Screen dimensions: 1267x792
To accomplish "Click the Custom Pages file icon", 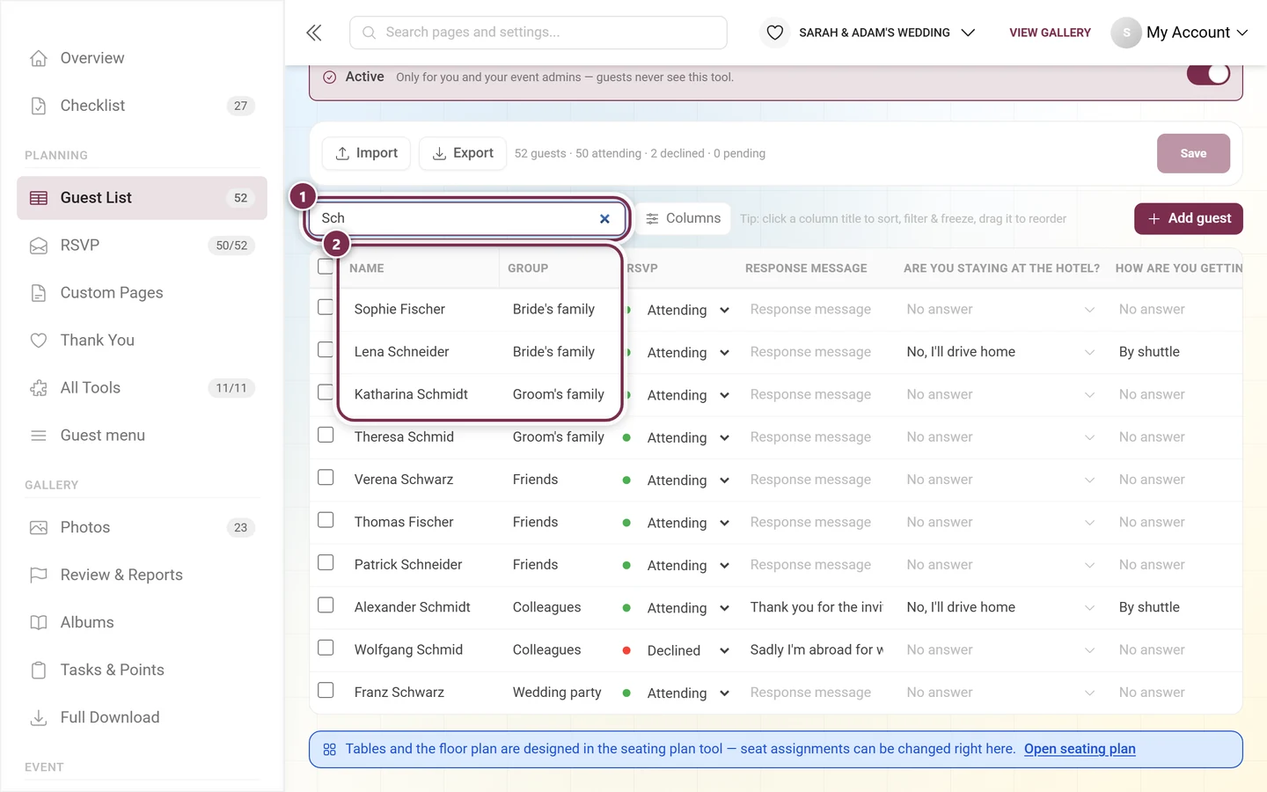I will (x=39, y=293).
